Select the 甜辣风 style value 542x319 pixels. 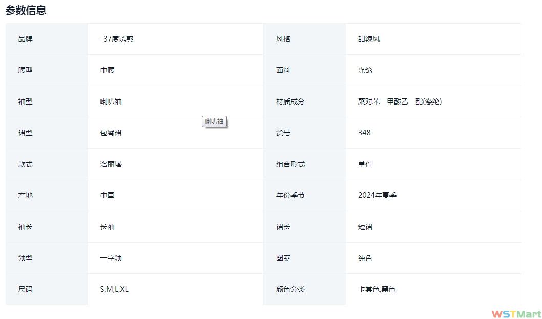tap(369, 39)
